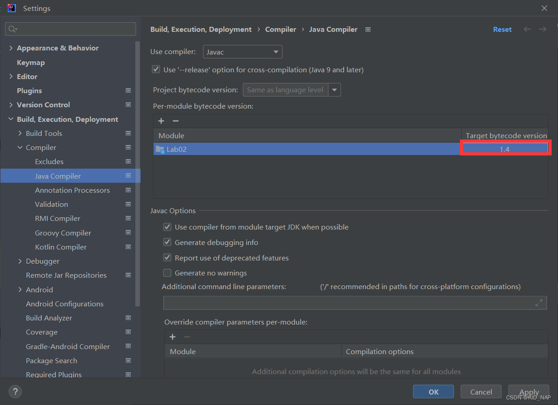Click the expand editor icon in command line parameters field
Viewport: 558px width, 405px height.
point(539,302)
